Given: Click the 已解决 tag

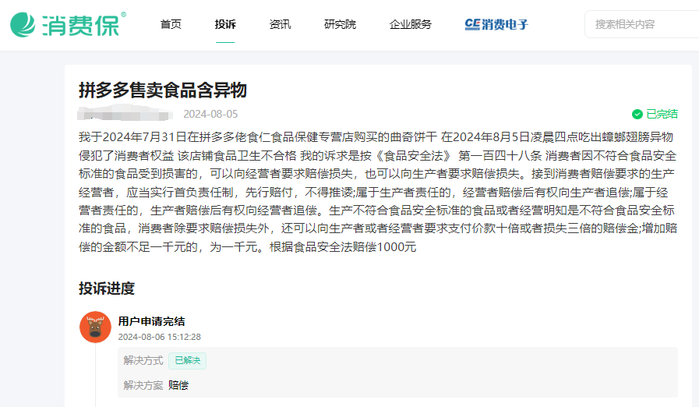Looking at the screenshot, I should (187, 360).
